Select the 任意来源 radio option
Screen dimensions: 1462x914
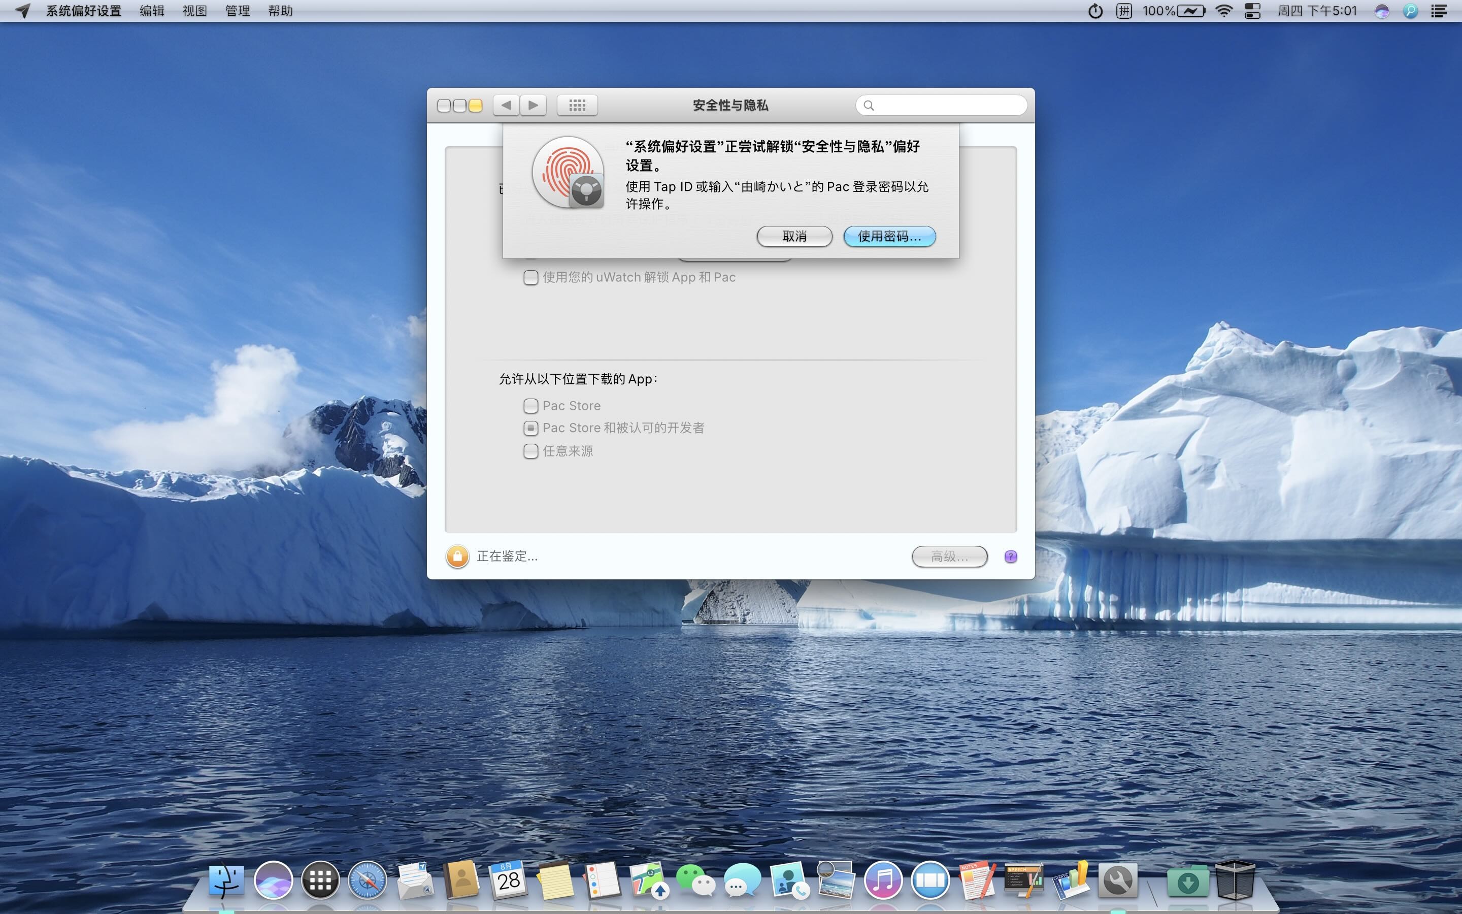tap(530, 451)
